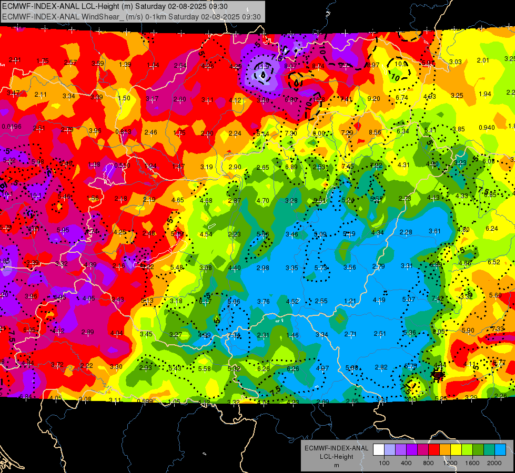Click the grid value '9.20'
Image resolution: width=515 pixels, height=473 pixels.
pyautogui.click(x=374, y=98)
